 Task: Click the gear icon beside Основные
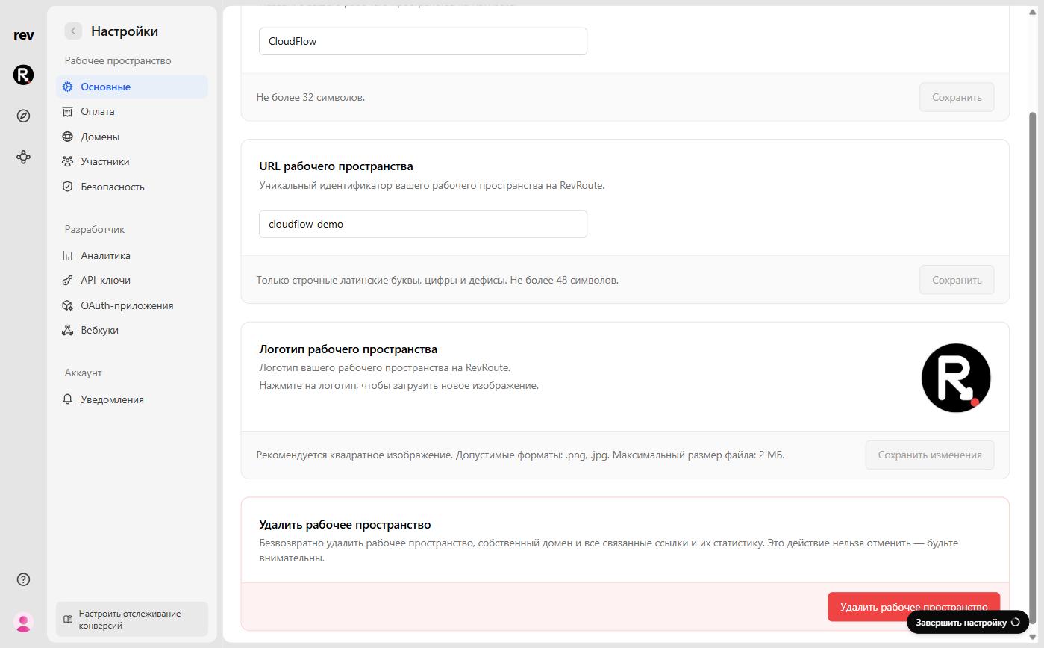[68, 87]
